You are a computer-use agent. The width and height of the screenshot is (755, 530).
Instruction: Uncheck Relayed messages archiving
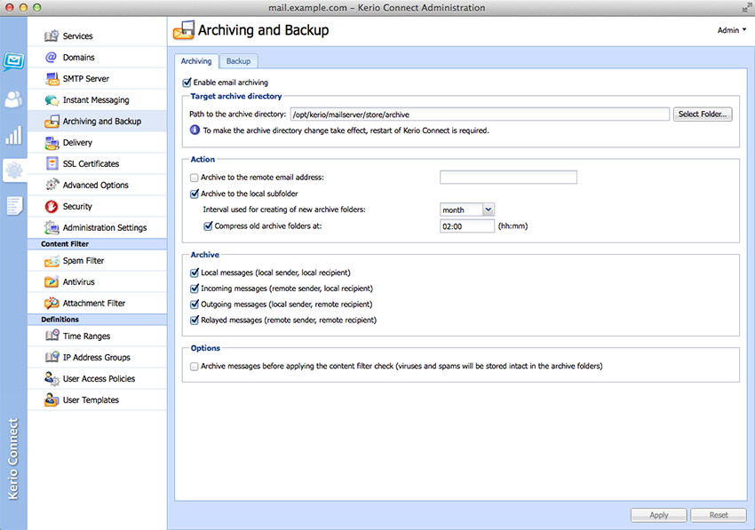[195, 320]
